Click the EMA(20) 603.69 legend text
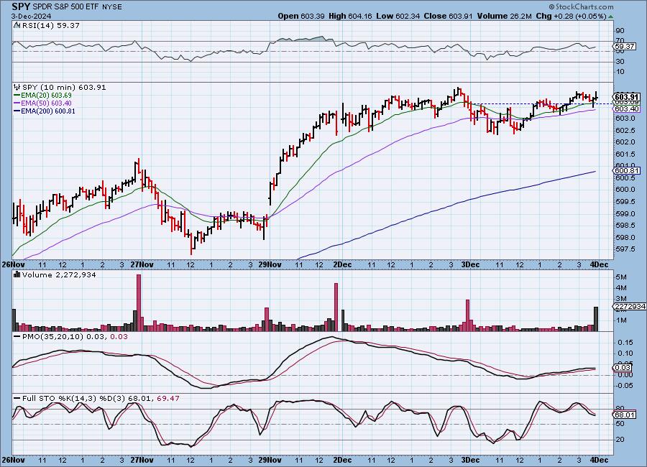The width and height of the screenshot is (647, 467). point(46,96)
